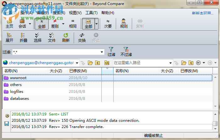
Task: Click the left parent folder up icon
Action: pyautogui.click(x=98, y=63)
